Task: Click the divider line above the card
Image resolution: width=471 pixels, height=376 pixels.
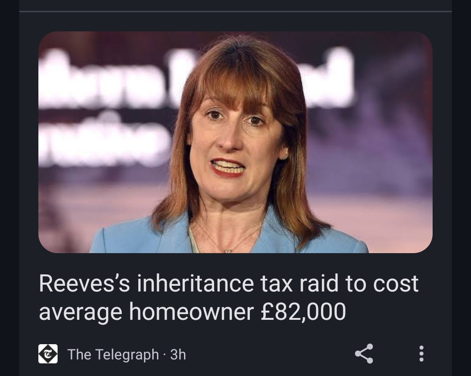Action: [x=235, y=11]
